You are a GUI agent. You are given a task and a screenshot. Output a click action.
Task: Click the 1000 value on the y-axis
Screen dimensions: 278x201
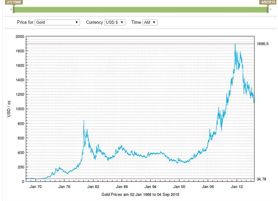[20, 109]
